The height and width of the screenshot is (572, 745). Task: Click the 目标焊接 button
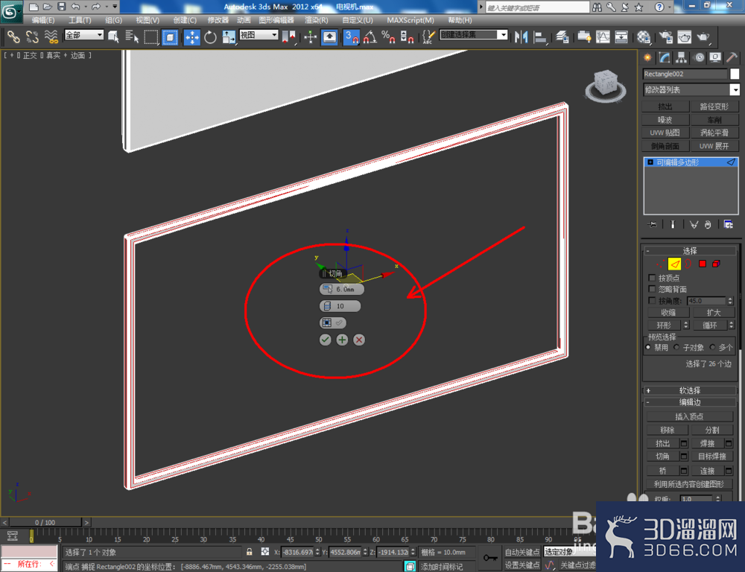point(711,456)
